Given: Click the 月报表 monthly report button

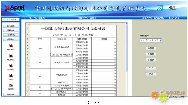Looking at the screenshot, I should [x=151, y=54].
